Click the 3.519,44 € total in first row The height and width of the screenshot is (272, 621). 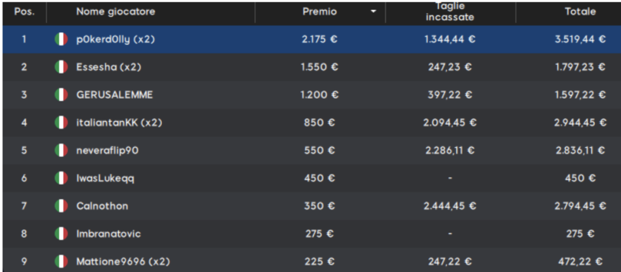pos(580,39)
